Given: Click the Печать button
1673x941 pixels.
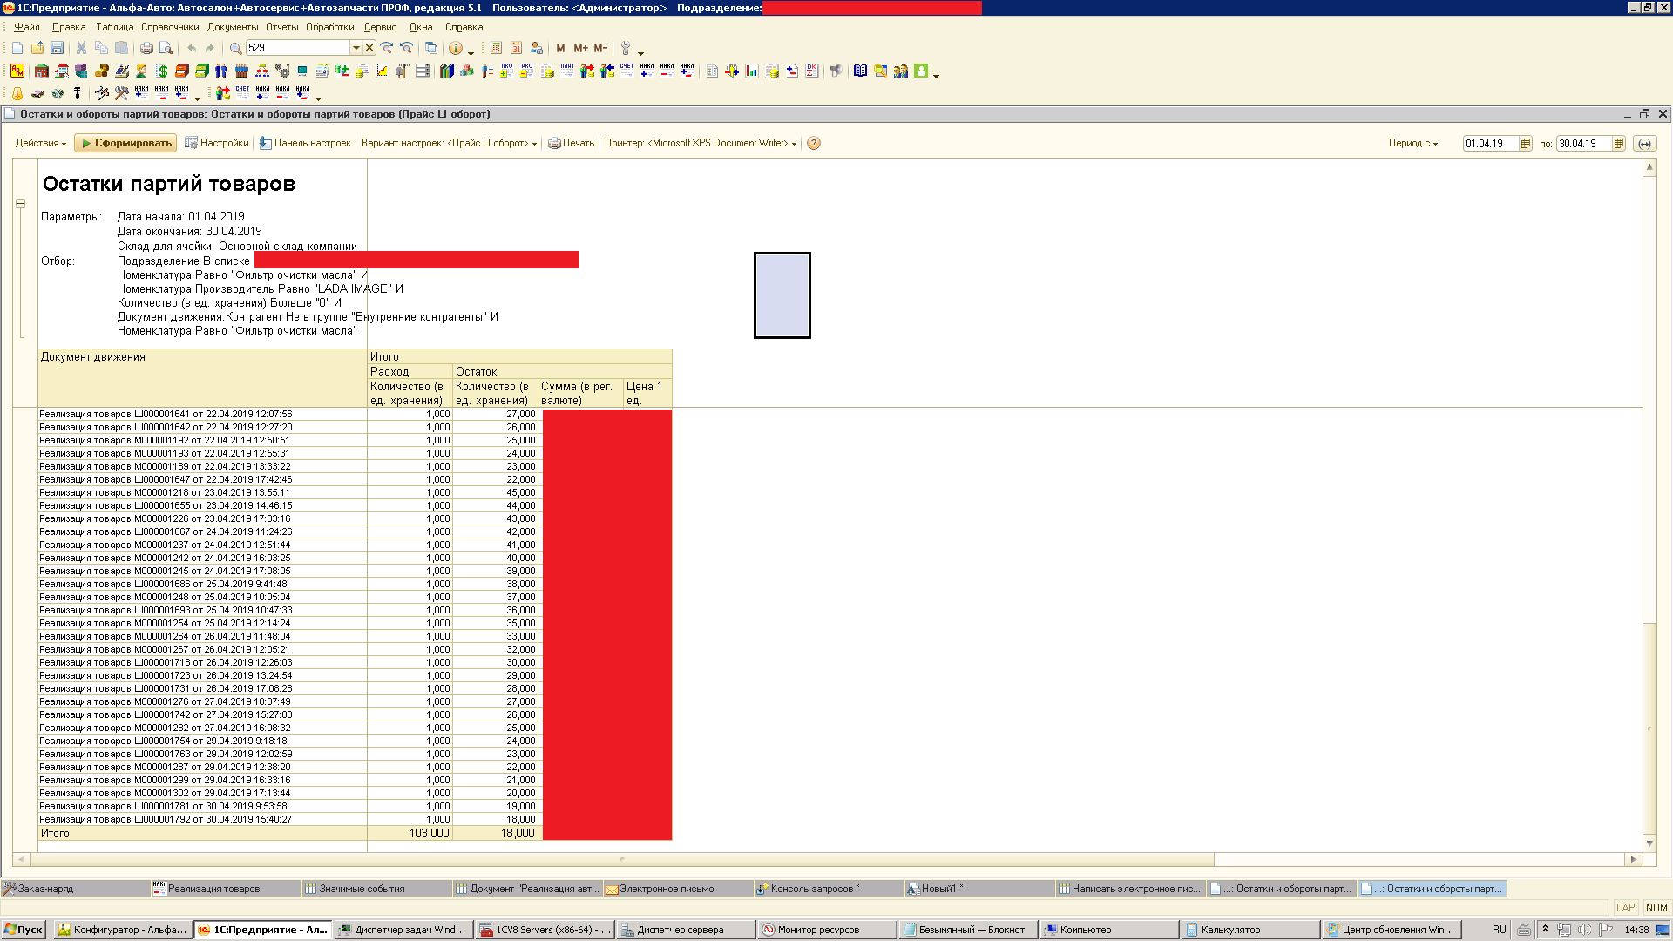Looking at the screenshot, I should pos(572,143).
